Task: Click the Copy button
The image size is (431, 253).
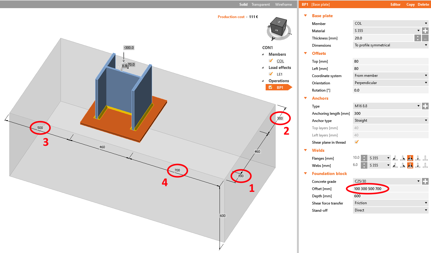Action: pos(411,4)
